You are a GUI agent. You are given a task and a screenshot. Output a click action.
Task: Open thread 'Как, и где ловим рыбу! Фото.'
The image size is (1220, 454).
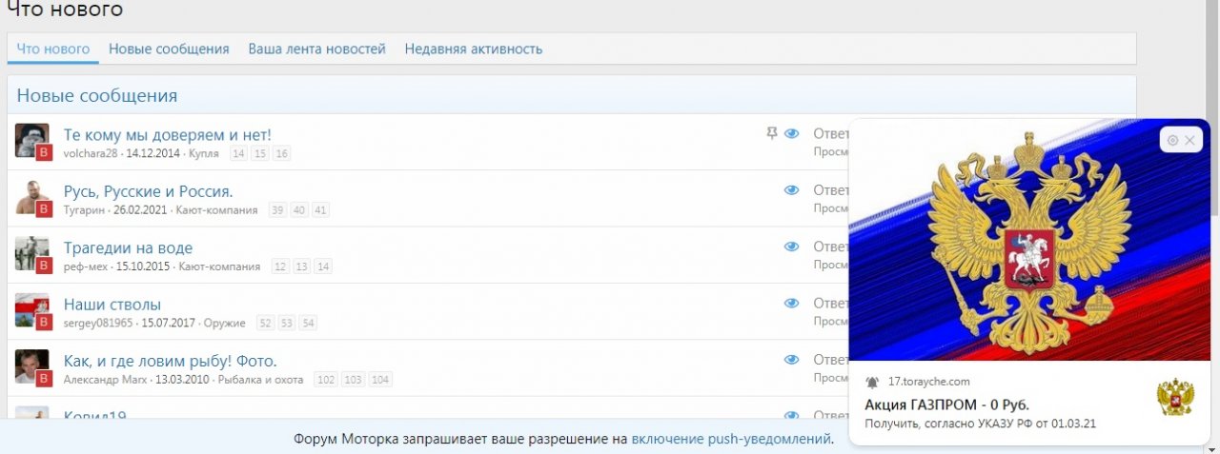point(170,361)
